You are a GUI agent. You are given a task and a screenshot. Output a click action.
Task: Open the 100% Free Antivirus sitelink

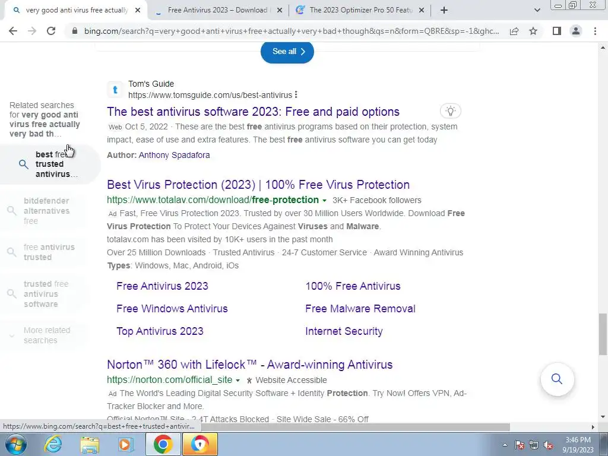click(x=353, y=286)
